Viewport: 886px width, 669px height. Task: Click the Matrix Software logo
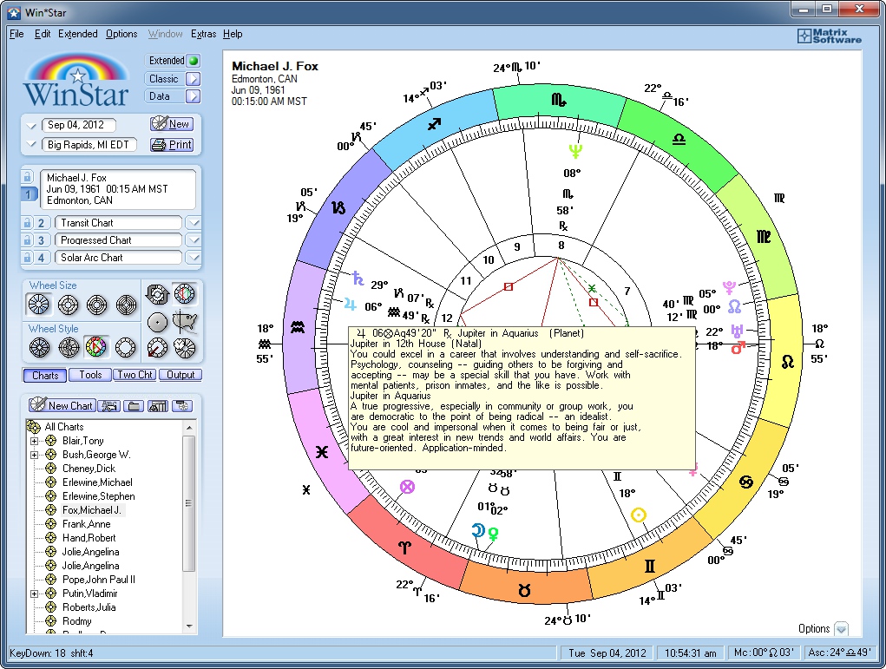pos(829,36)
